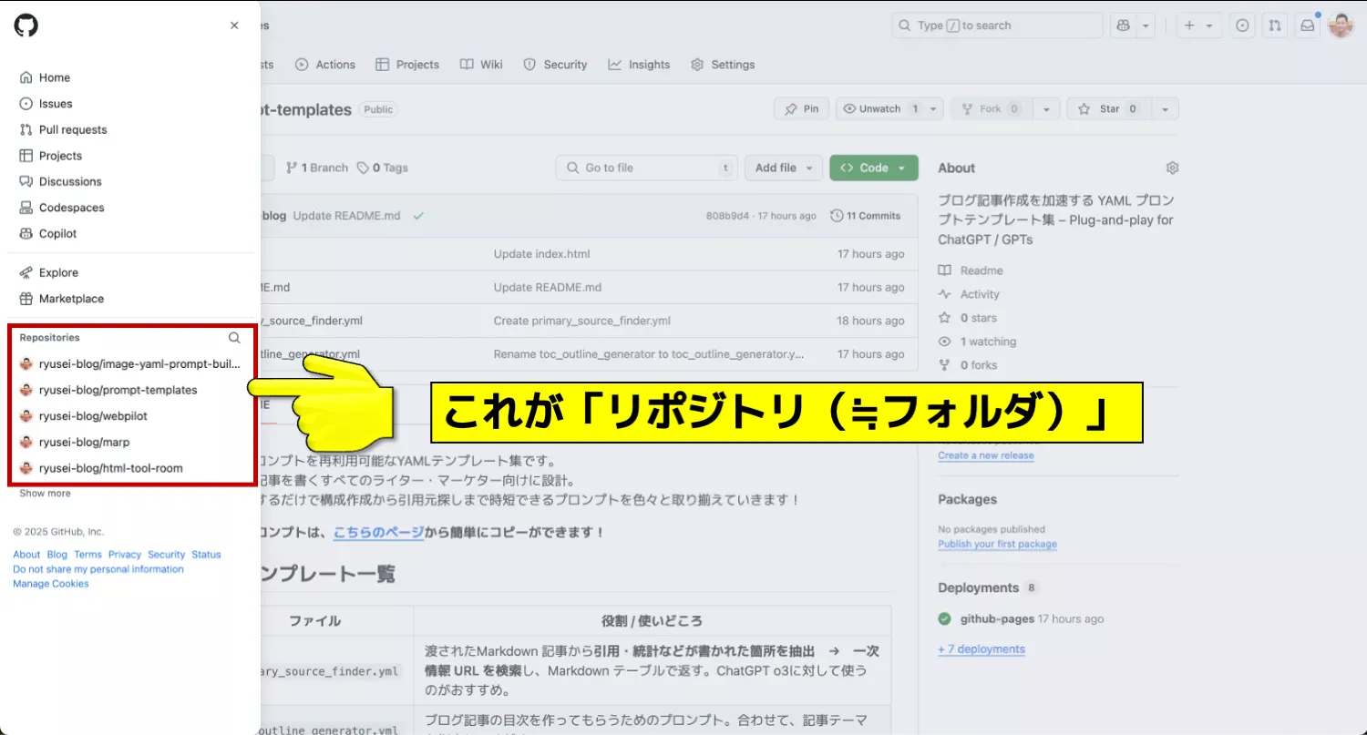Click the Fork button
Viewport: 1367px width, 735px height.
point(991,108)
